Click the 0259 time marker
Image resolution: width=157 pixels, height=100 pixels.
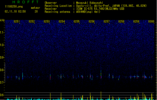[136, 21]
